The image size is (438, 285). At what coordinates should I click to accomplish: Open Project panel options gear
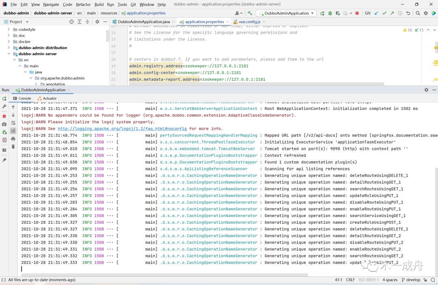pos(97,22)
